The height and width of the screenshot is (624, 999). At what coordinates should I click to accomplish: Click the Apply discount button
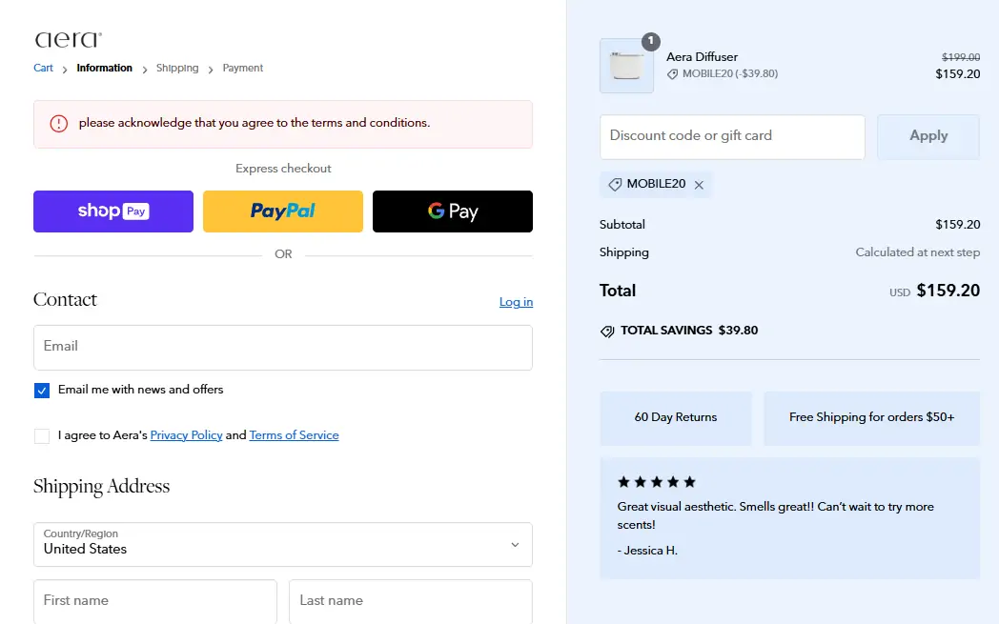pyautogui.click(x=928, y=136)
